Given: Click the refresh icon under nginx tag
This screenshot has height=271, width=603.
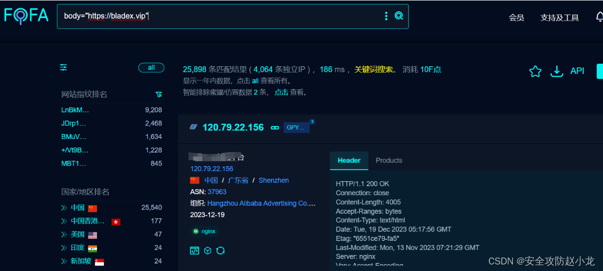Looking at the screenshot, I should coord(220,250).
